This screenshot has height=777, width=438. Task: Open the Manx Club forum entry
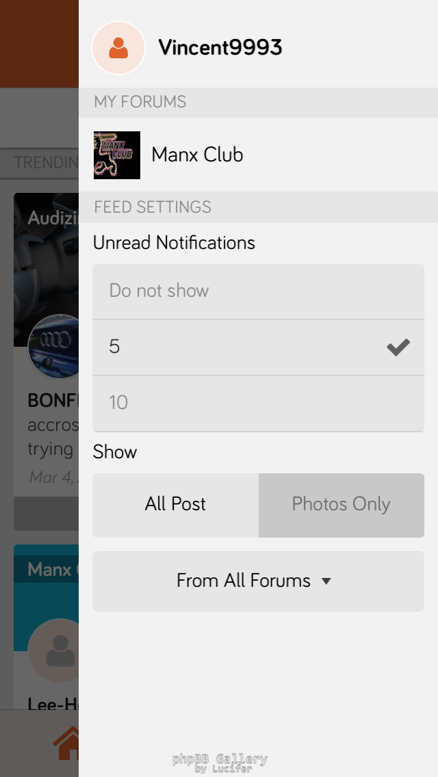coord(198,155)
